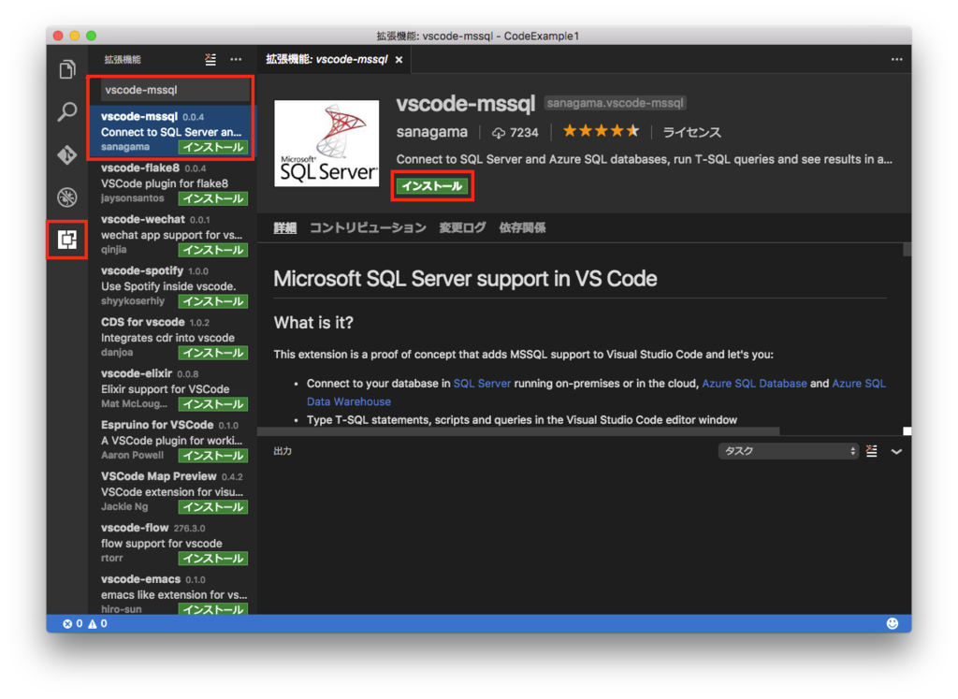Open the Extensions view icon
Image resolution: width=958 pixels, height=699 pixels.
click(67, 240)
